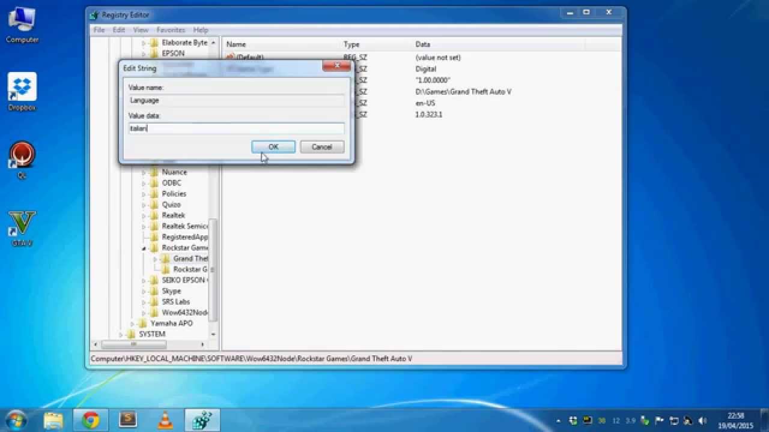
Task: Select the en-US data value
Action: [x=425, y=103]
